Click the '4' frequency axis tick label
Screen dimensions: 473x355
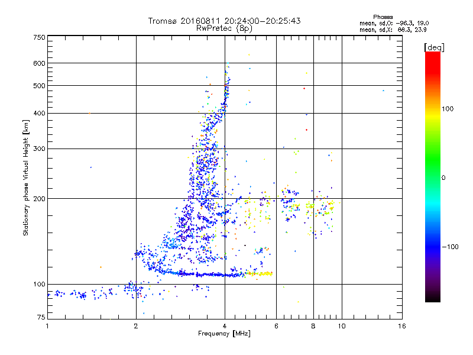(225, 326)
